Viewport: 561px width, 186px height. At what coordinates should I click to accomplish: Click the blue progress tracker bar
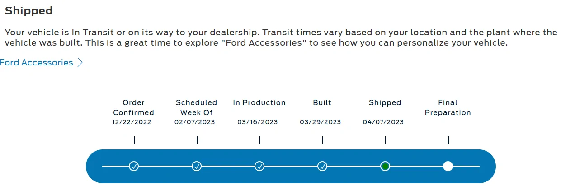click(x=291, y=166)
